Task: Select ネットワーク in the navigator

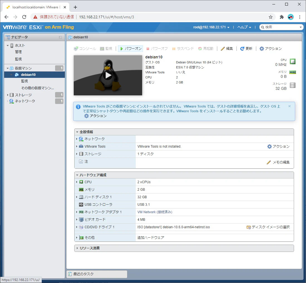Action: [25, 101]
